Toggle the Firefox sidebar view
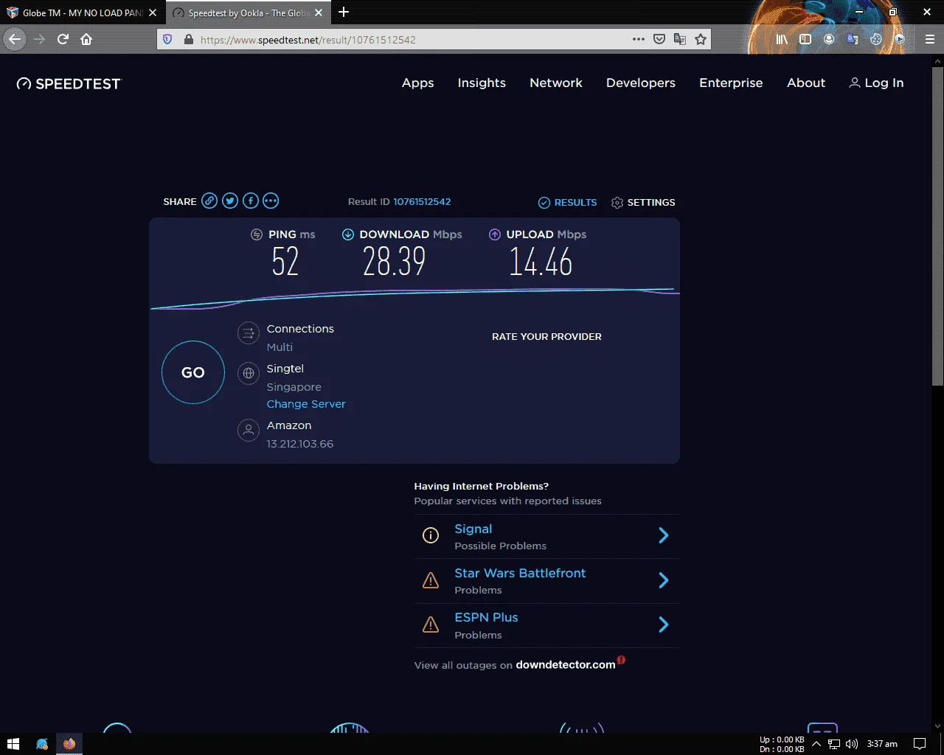This screenshot has height=755, width=944. pyautogui.click(x=805, y=39)
